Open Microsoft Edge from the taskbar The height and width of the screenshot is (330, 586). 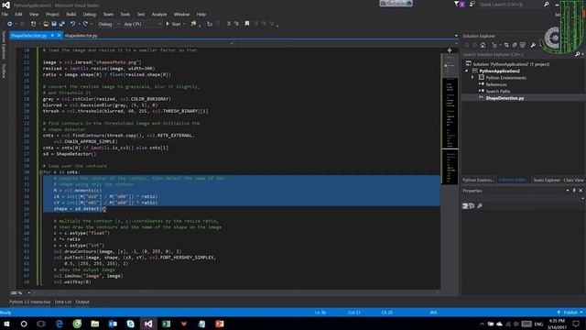59,324
